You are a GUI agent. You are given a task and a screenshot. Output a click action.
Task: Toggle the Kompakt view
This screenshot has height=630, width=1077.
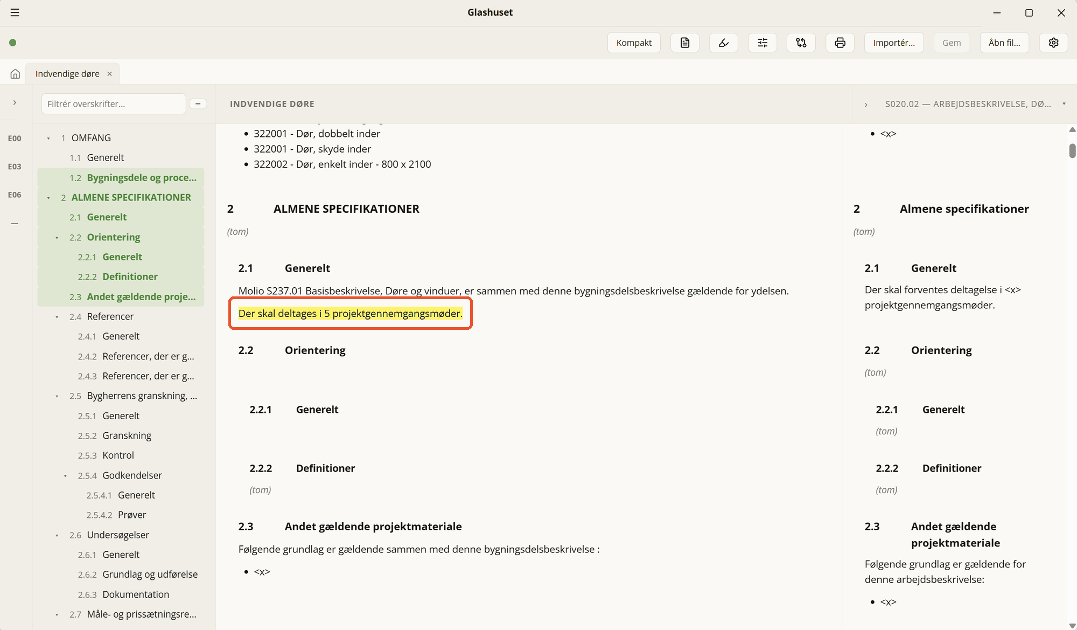[x=634, y=43]
